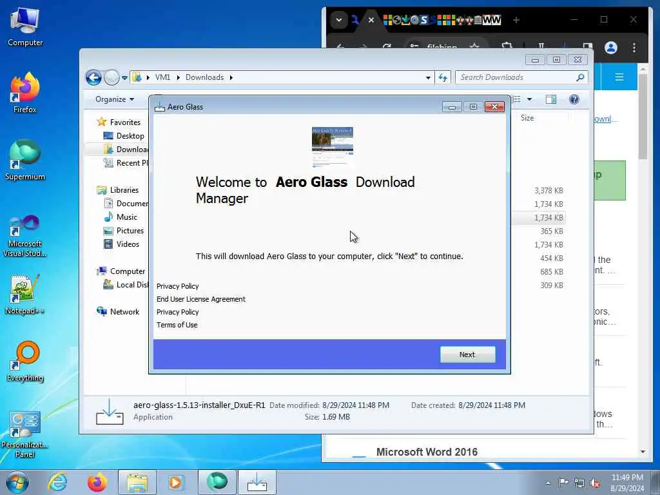This screenshot has width=660, height=495.
Task: Open the Firefox desktop shortcut
Action: 25,93
